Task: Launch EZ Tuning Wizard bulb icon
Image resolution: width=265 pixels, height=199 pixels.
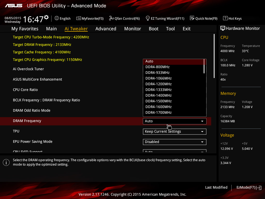Action: click(x=148, y=18)
